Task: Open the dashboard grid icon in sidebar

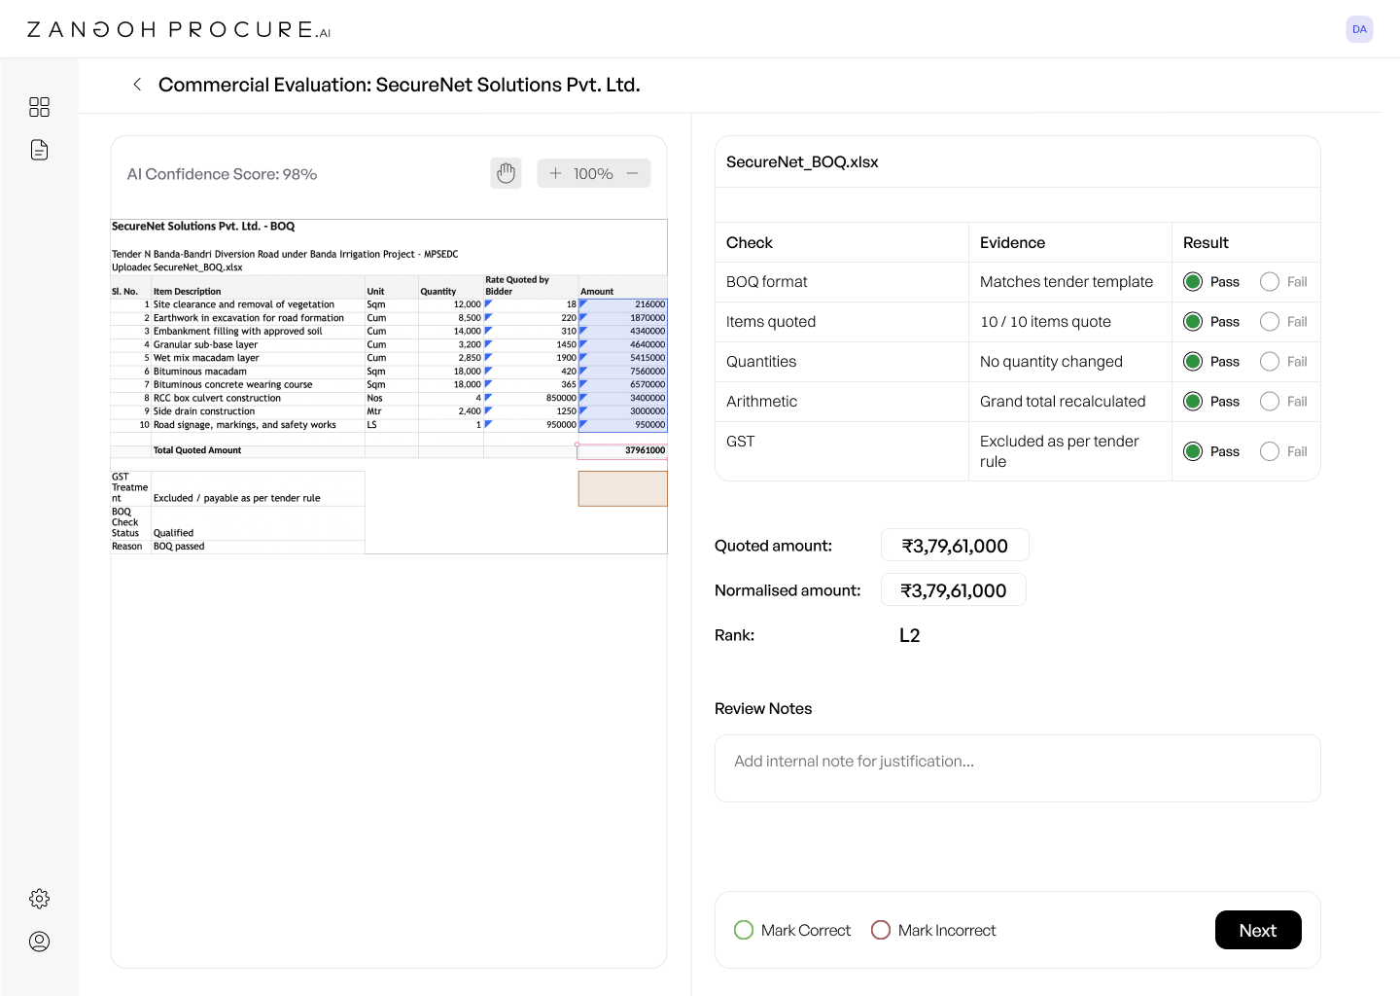Action: (x=39, y=107)
